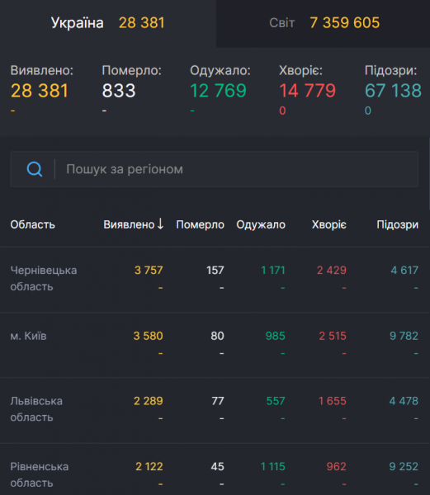Image resolution: width=430 pixels, height=495 pixels.
Task: Click the Виявлено: summary label
Action: 41,70
